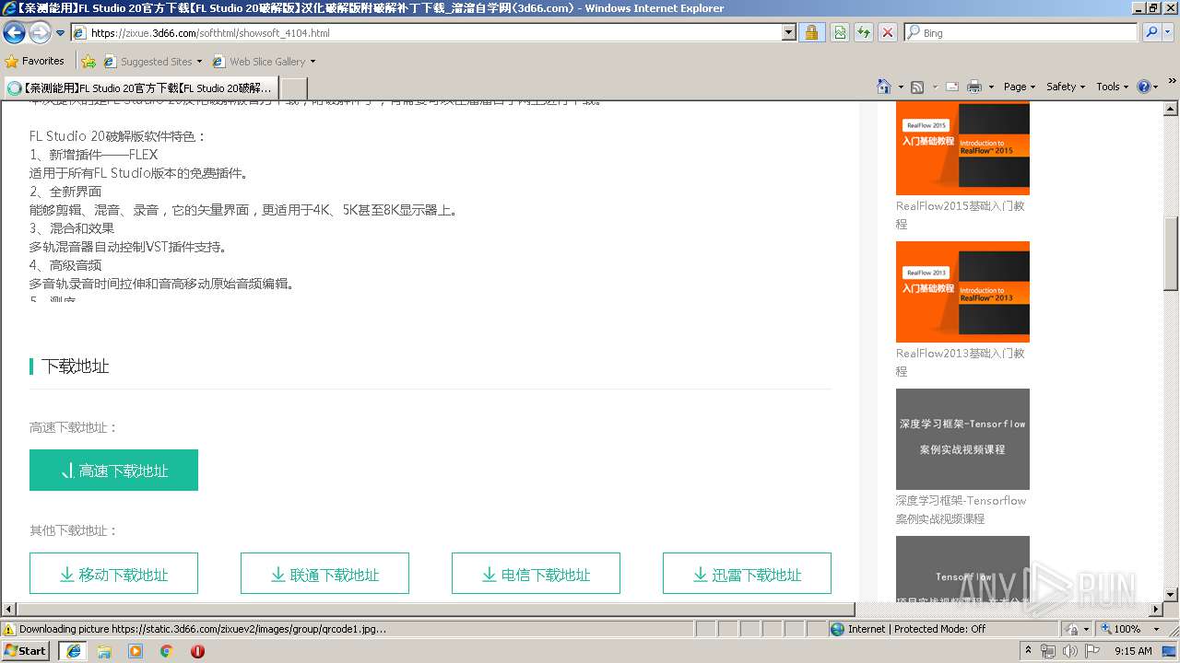Select the FL Studio 20 browser tab
The image size is (1180, 663).
coord(140,87)
